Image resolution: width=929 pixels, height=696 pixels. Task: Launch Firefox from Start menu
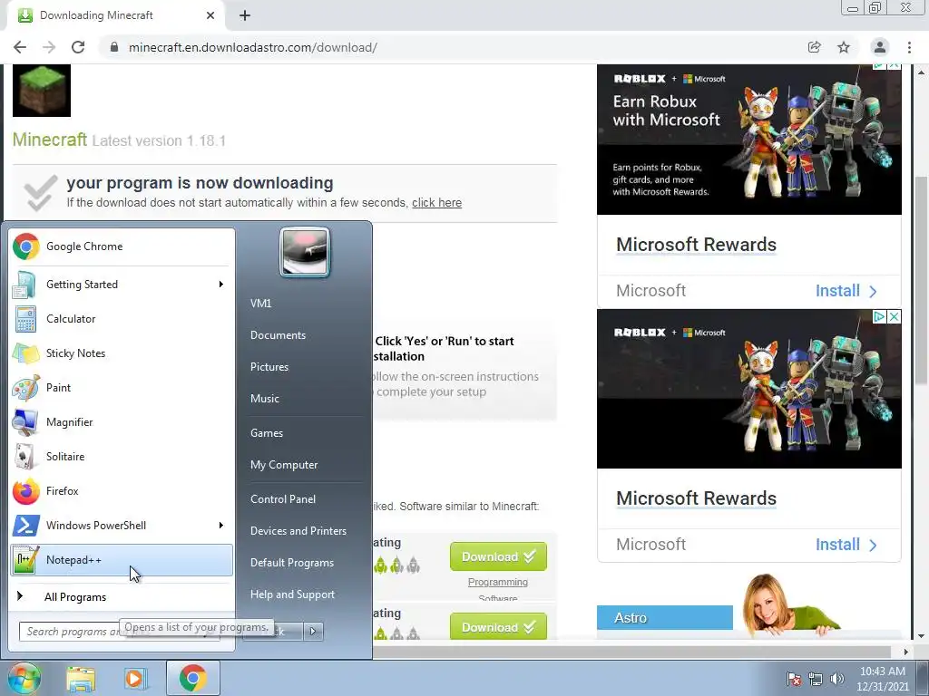point(122,490)
